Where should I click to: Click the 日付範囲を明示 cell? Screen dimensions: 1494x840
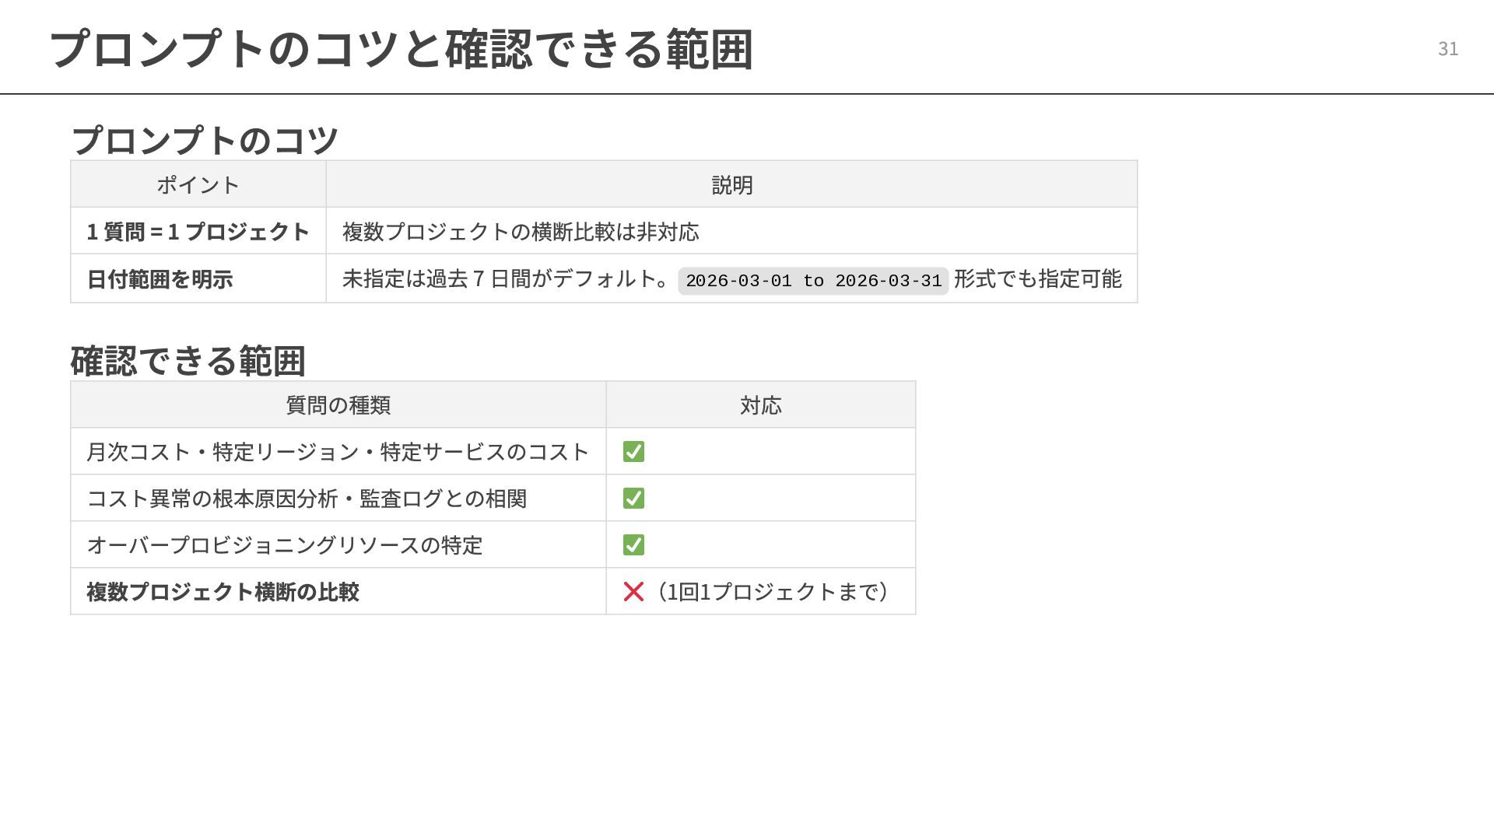[160, 279]
